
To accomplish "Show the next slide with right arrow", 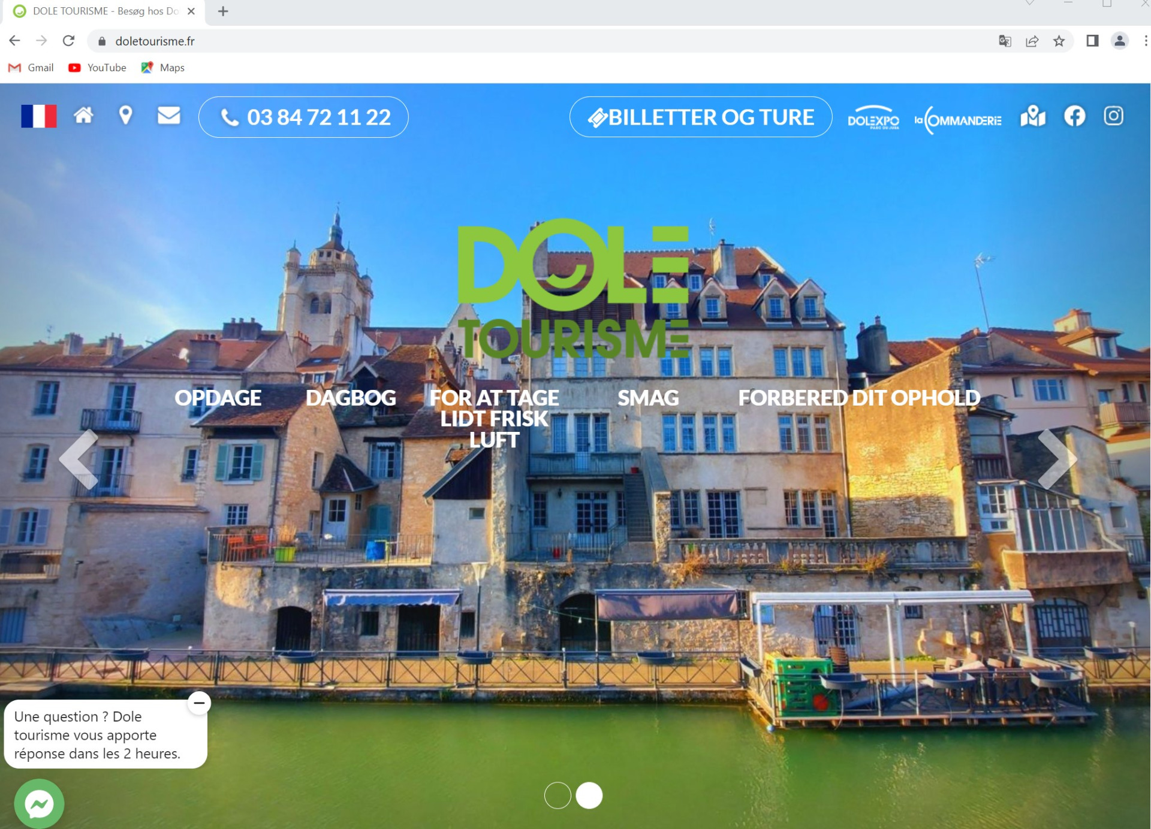I will 1057,459.
